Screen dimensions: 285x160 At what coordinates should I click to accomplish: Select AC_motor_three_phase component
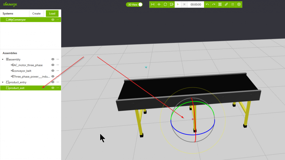point(28,65)
